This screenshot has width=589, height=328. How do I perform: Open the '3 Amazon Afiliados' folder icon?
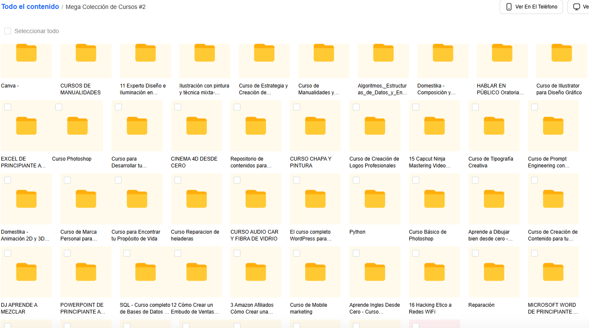[x=256, y=272]
